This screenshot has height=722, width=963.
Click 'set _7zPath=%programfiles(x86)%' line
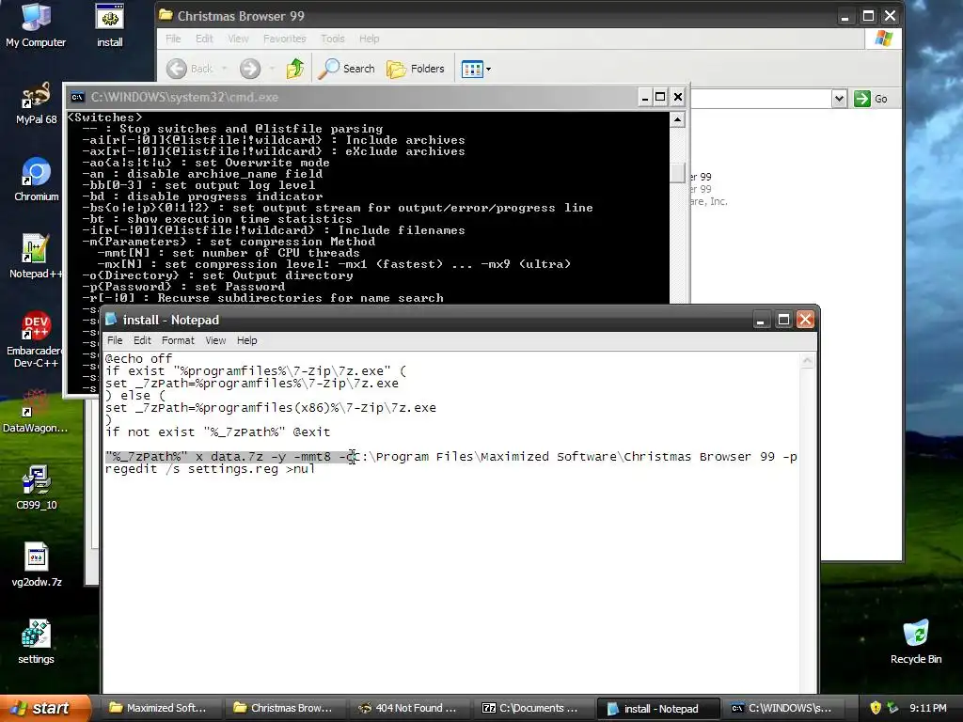(x=270, y=408)
